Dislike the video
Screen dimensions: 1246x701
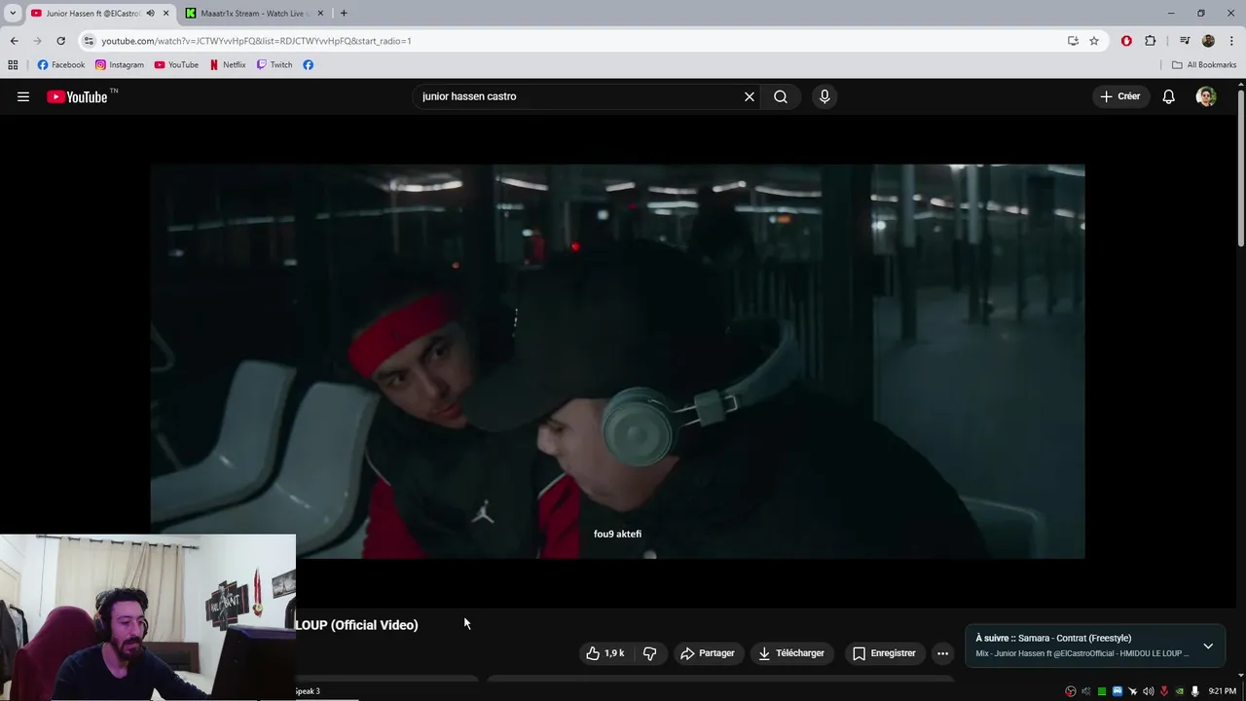click(649, 653)
